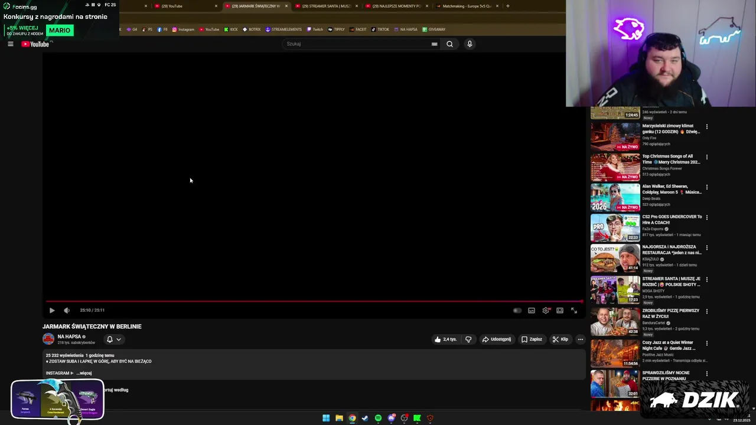Play the video with play button
Image resolution: width=756 pixels, height=425 pixels.
pyautogui.click(x=52, y=310)
